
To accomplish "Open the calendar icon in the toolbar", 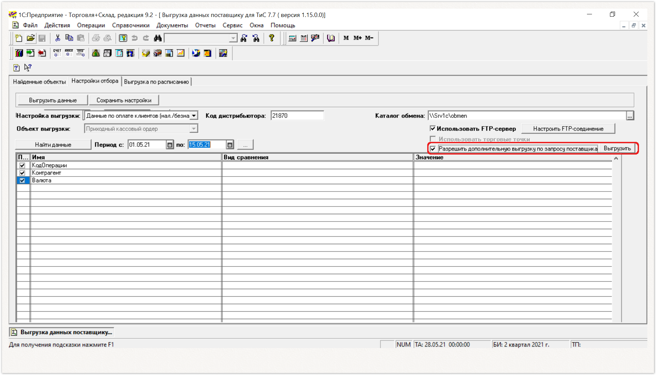I will (303, 38).
